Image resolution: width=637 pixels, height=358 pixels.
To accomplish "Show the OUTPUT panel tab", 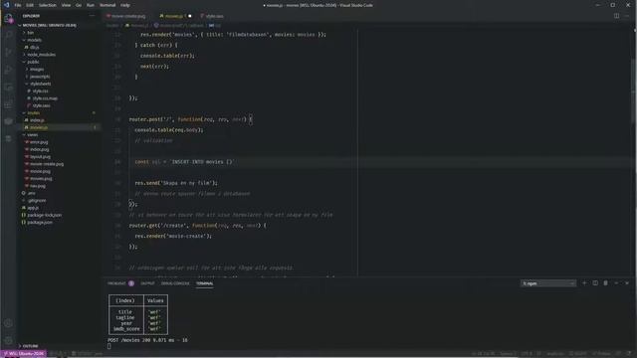I will [147, 283].
